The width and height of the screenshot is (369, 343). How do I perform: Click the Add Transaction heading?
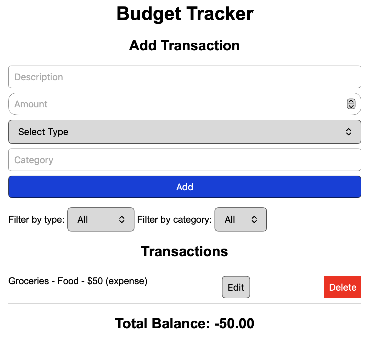tap(184, 45)
